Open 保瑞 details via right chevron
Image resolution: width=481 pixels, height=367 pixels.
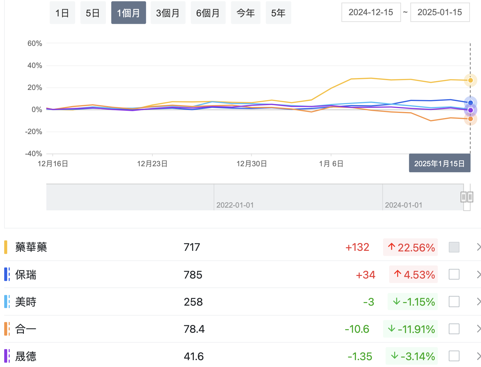[x=478, y=274]
